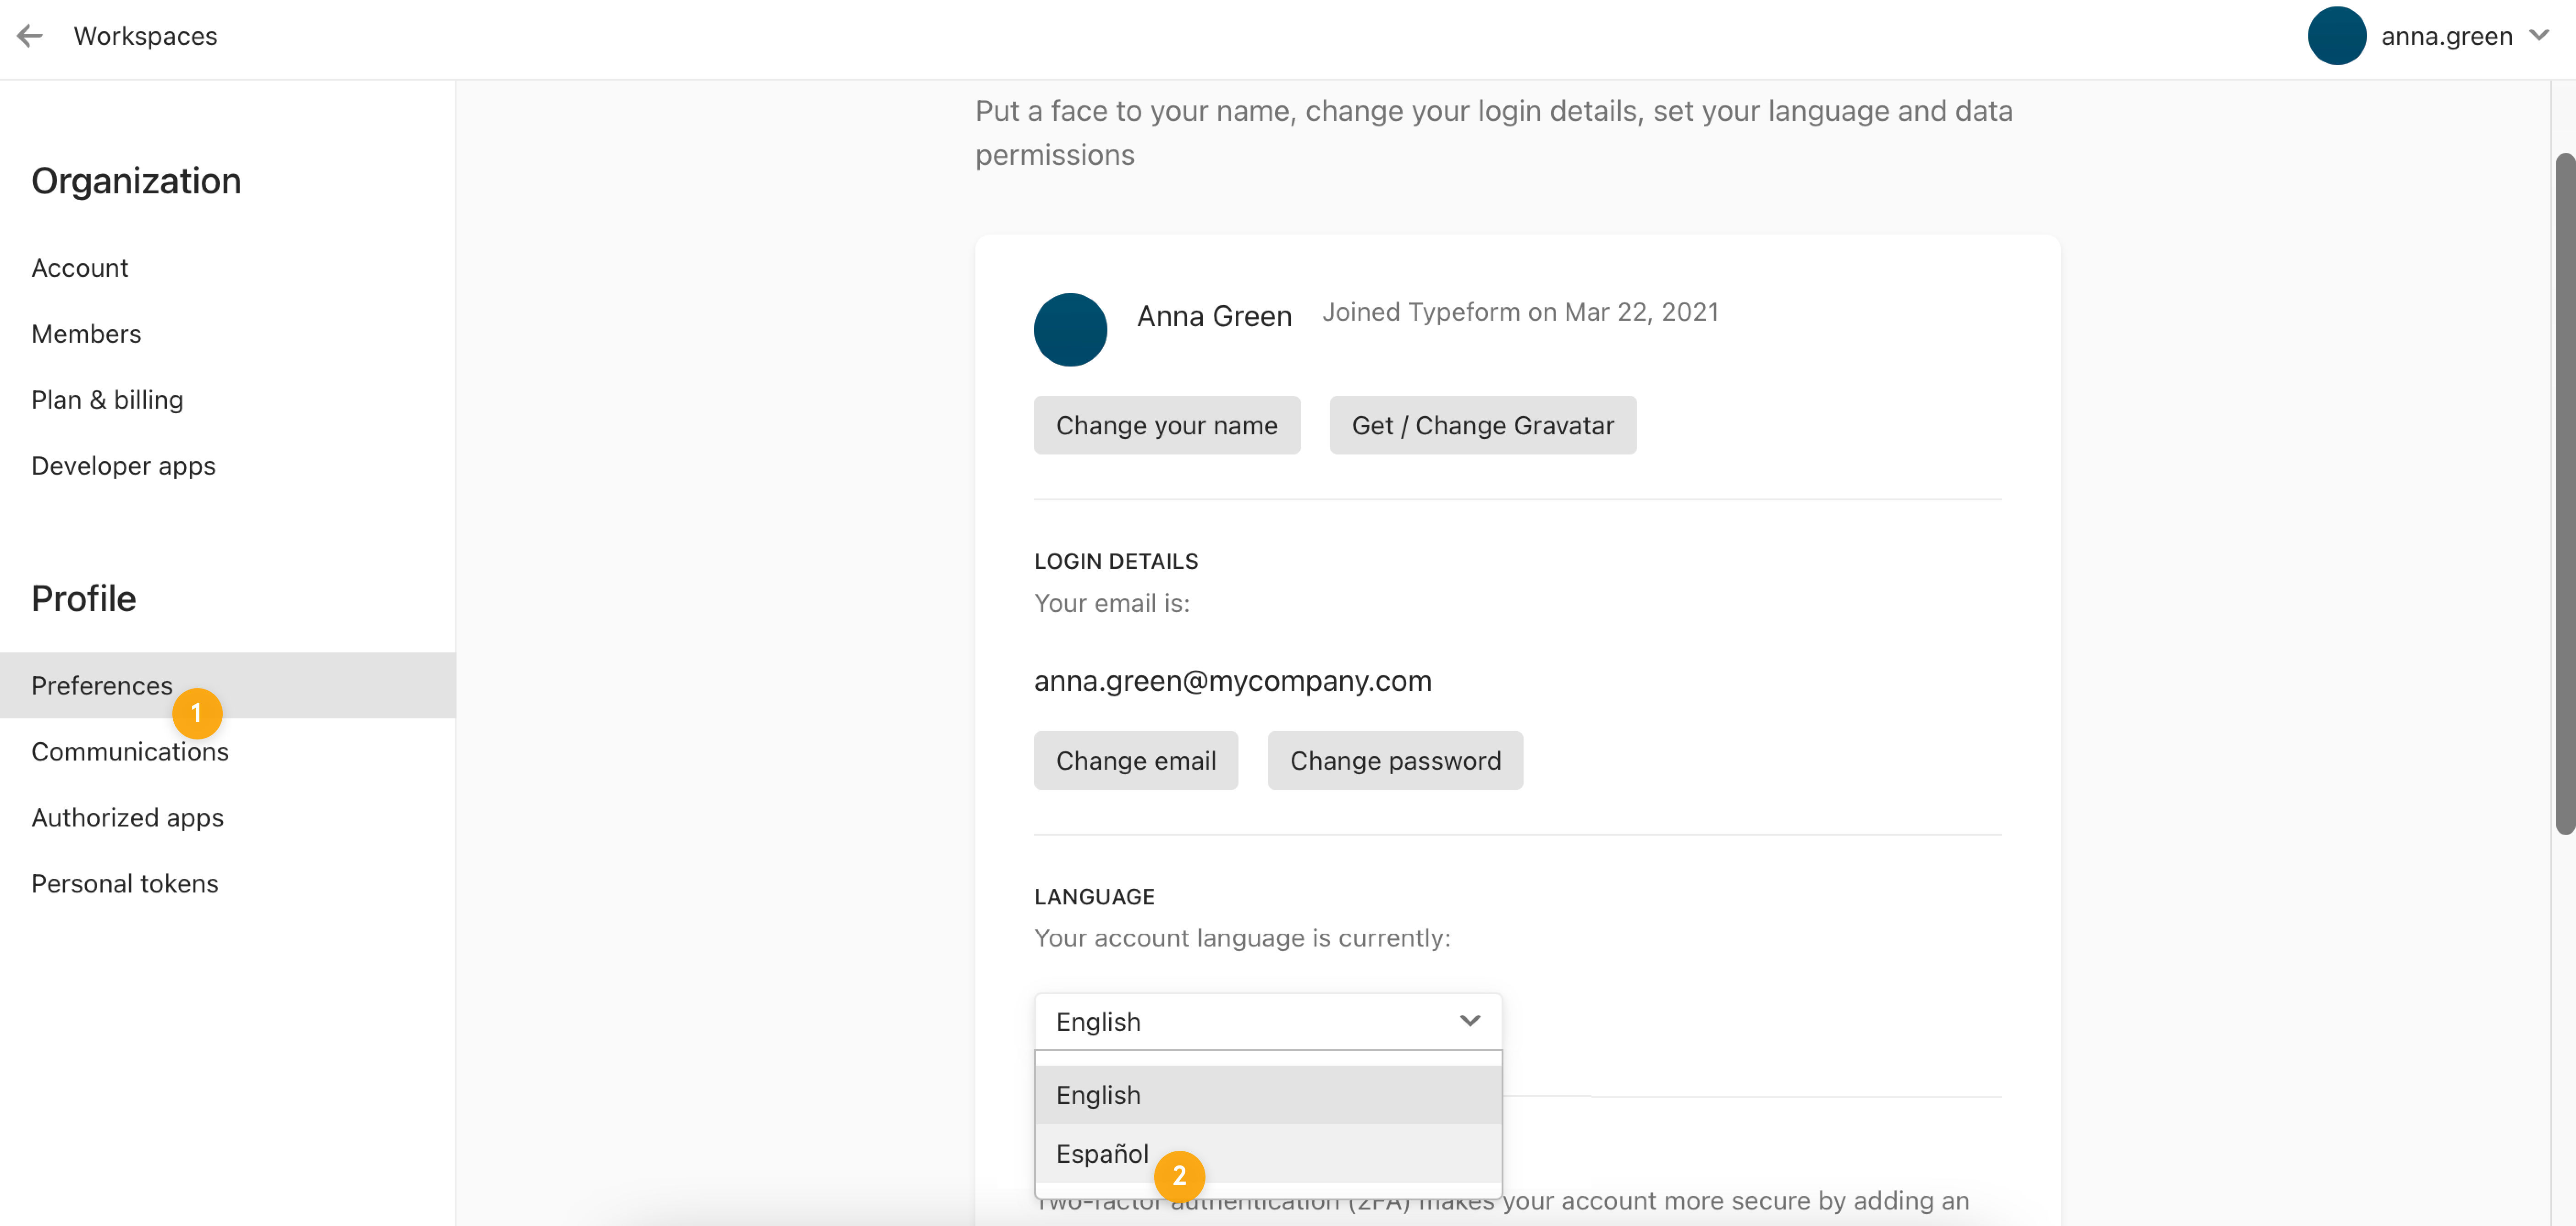Click the Change email button
Image resolution: width=2576 pixels, height=1226 pixels.
[1135, 761]
